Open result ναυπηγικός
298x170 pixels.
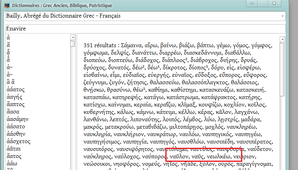217,135
